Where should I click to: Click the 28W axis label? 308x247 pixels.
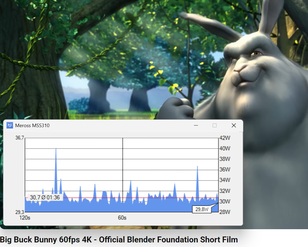(x=225, y=212)
